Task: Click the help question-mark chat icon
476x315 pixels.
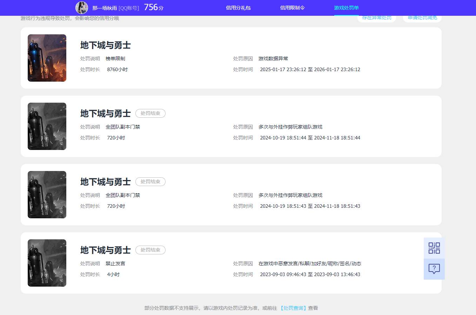Action: pos(434,269)
